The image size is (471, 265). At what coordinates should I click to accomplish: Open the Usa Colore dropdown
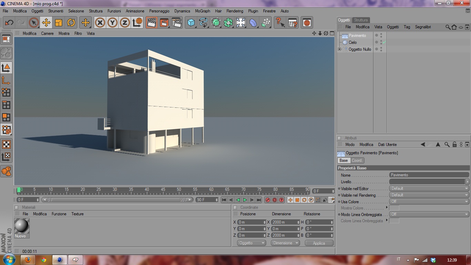429,202
